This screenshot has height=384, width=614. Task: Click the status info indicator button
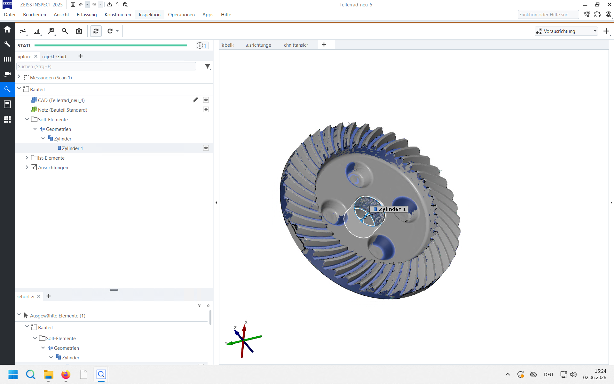click(x=202, y=45)
